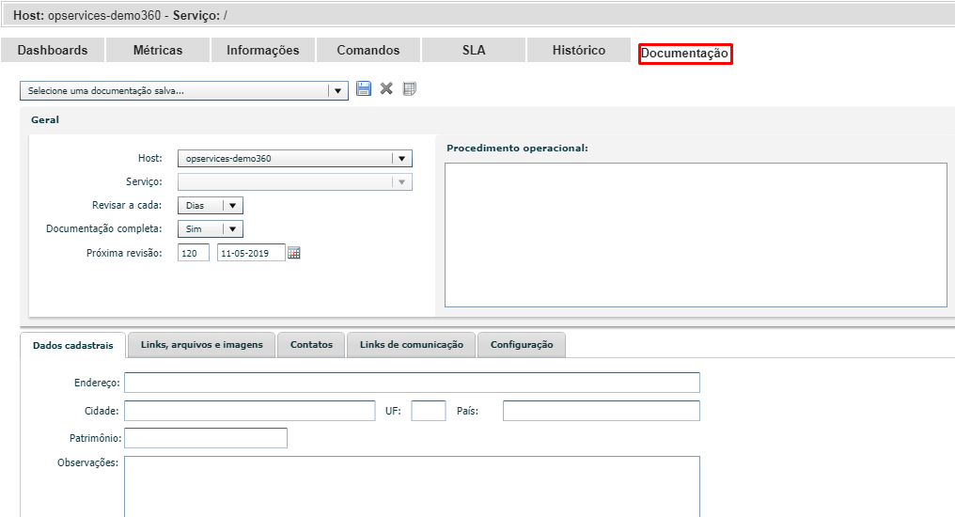This screenshot has height=517, width=955.
Task: Select the Histórico tab
Action: pos(579,51)
